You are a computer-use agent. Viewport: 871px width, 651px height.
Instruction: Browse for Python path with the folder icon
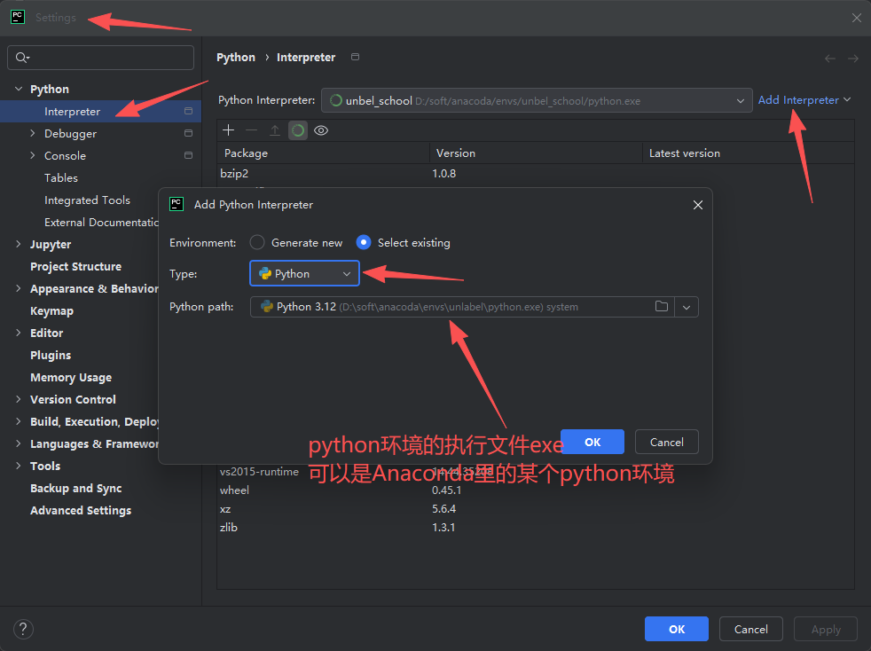pos(661,307)
